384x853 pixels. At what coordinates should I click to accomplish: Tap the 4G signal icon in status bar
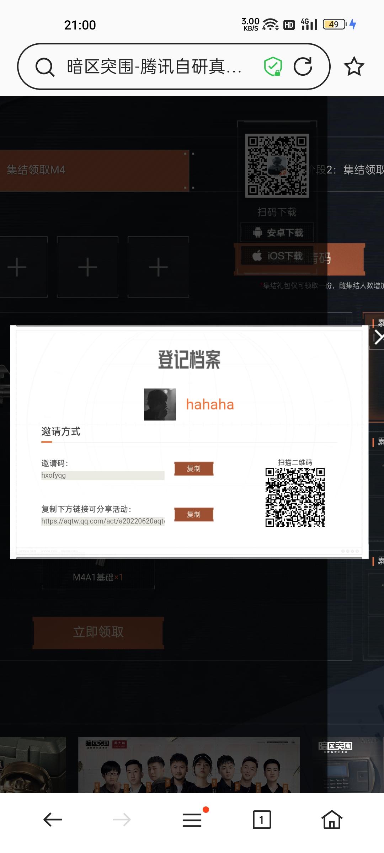pos(309,24)
